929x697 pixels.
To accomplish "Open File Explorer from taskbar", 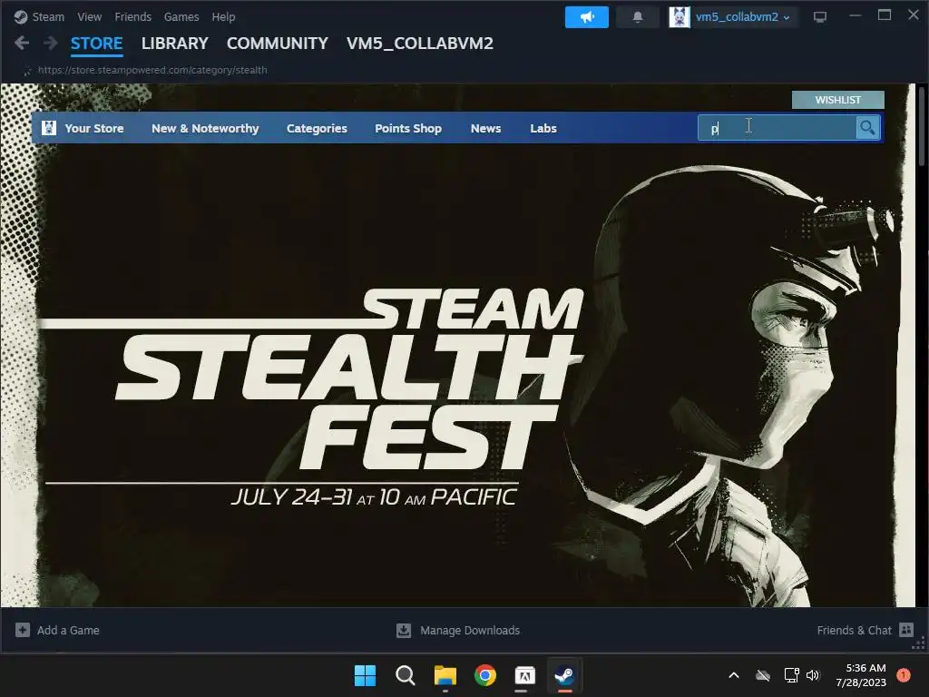I will click(x=445, y=675).
